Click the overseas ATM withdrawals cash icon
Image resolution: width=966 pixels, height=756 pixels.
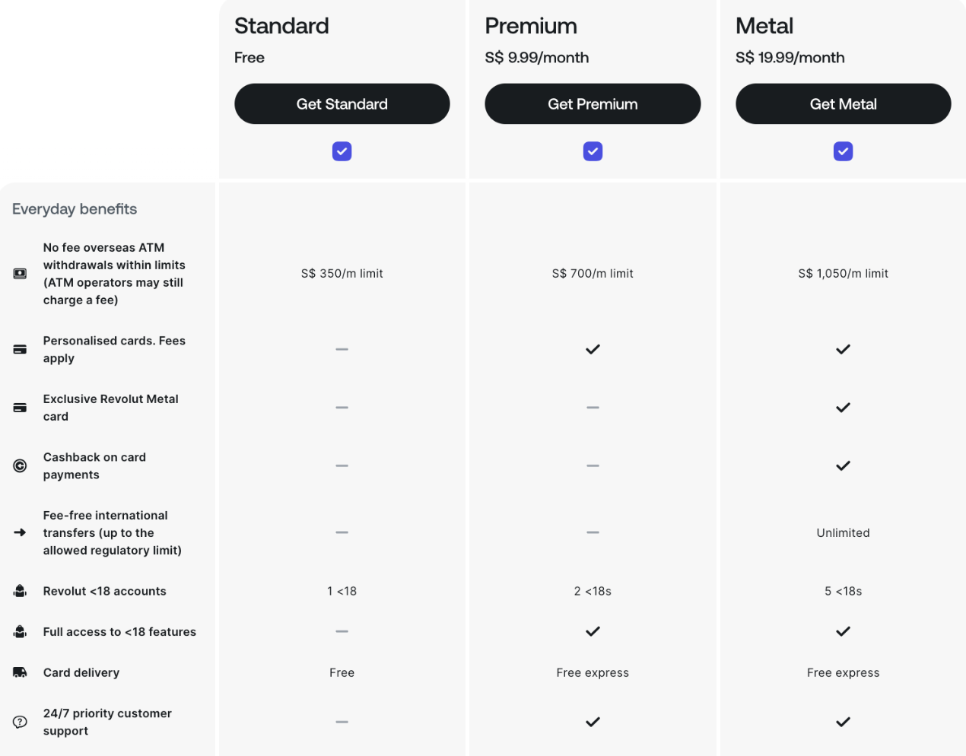(x=20, y=274)
